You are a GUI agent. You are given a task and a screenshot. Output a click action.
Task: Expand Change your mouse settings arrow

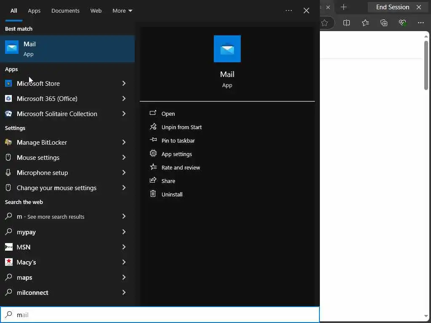coord(124,188)
